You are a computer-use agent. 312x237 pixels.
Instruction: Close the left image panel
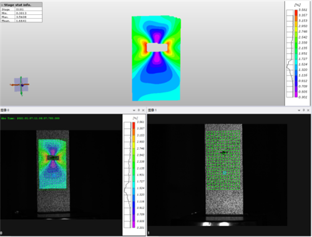[x=143, y=110]
